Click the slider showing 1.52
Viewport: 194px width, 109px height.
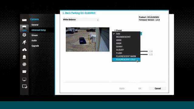point(144,54)
